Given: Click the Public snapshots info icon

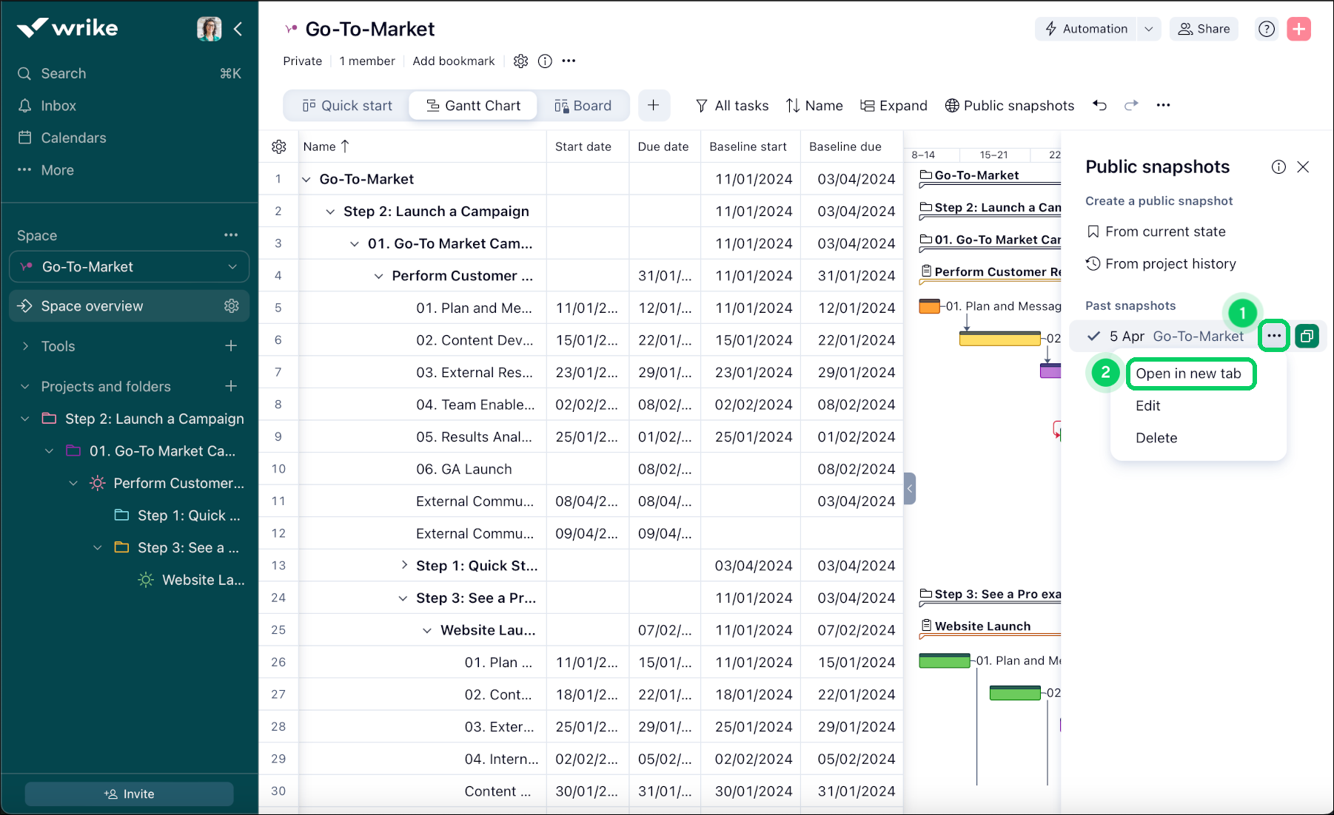Looking at the screenshot, I should click(x=1278, y=167).
